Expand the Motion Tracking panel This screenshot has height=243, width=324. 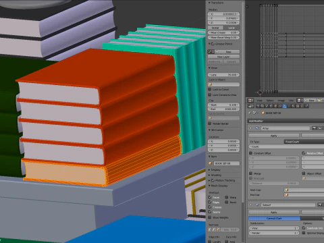point(209,180)
